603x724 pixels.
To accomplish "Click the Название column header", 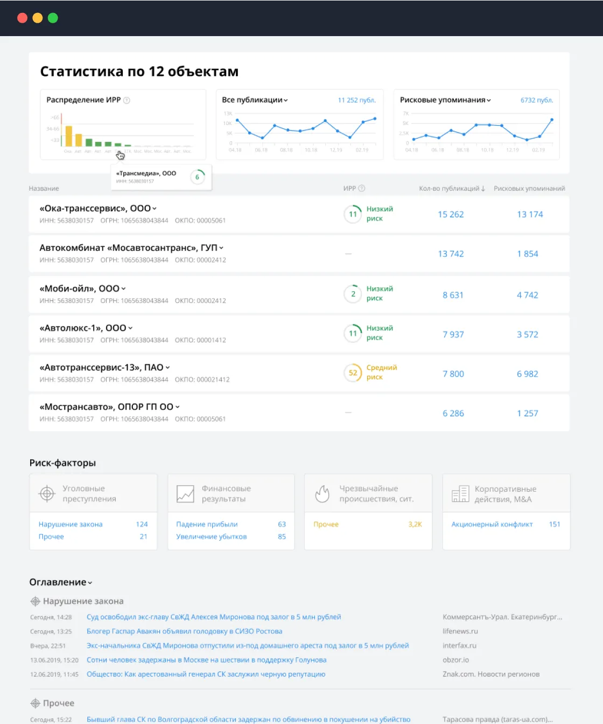I will click(x=44, y=189).
